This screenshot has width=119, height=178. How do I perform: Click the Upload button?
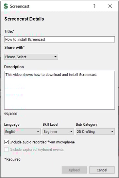coord(74,170)
